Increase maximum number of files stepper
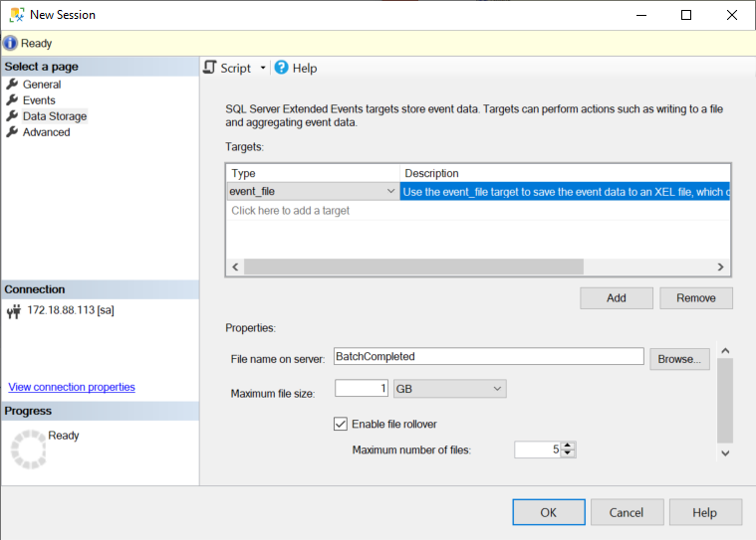 tap(568, 446)
